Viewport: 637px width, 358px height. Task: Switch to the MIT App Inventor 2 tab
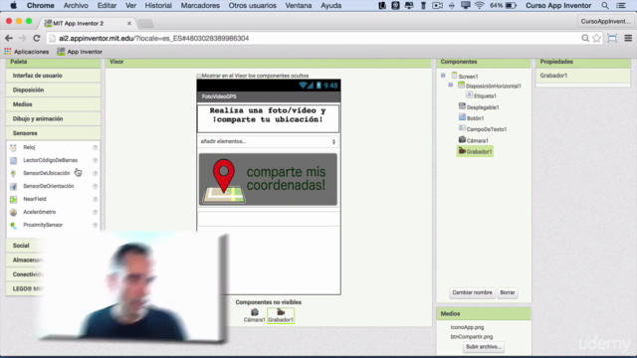click(x=87, y=24)
